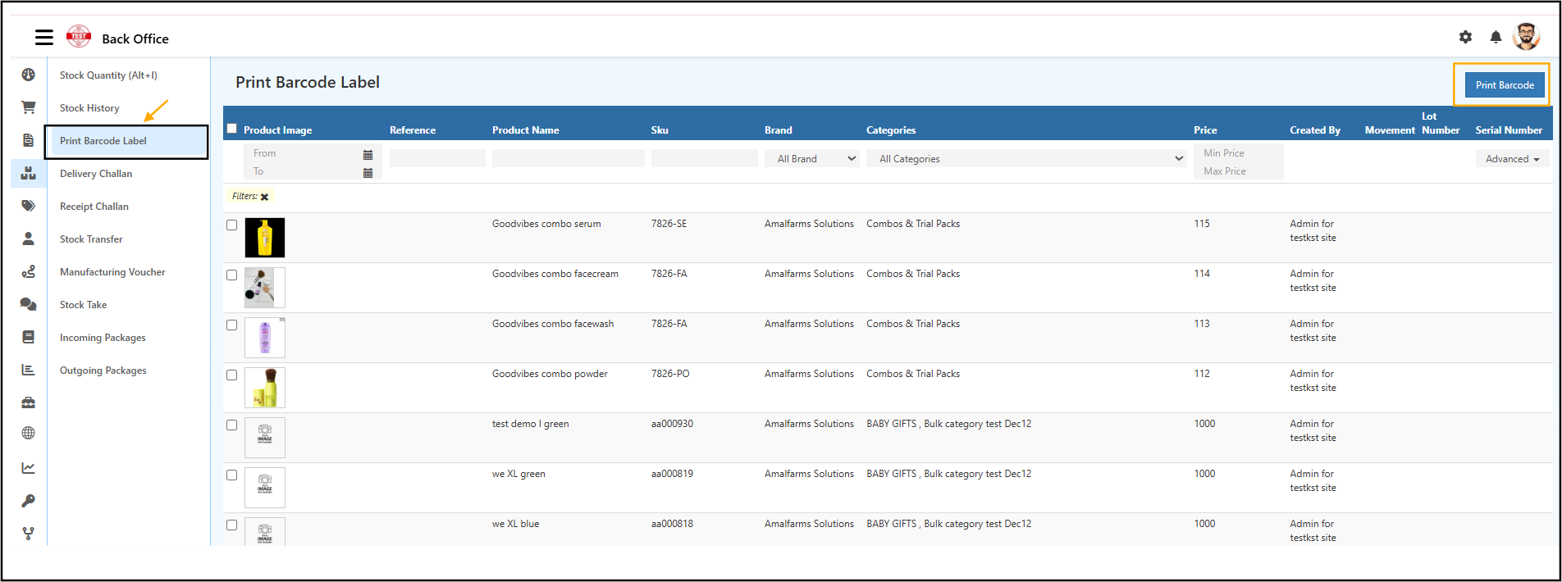Open the globe sidebar icon

(29, 433)
